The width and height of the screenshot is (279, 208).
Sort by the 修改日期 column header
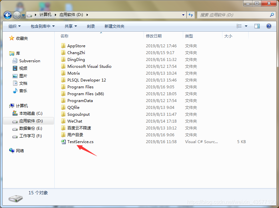point(154,36)
